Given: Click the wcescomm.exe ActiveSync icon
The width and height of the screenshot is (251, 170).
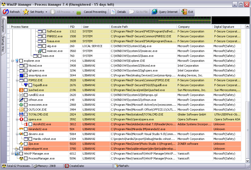Looking at the screenshot, I should [x=21, y=105].
